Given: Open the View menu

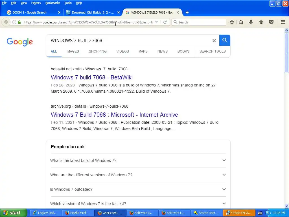Looking at the screenshot, I should [x=24, y=3].
